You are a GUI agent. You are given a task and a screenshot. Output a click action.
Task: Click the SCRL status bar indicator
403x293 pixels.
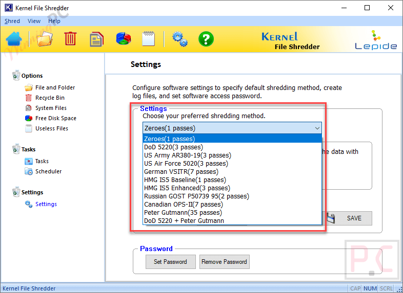coord(386,288)
